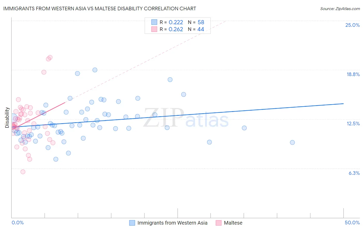Click the blue legend swatch beside R = 0.222
Image resolution: width=363 pixels, height=230 pixels.
pyautogui.click(x=154, y=22)
